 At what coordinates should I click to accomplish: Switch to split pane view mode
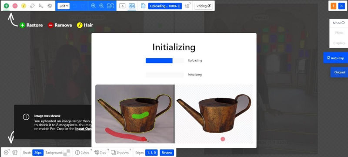click(132, 6)
